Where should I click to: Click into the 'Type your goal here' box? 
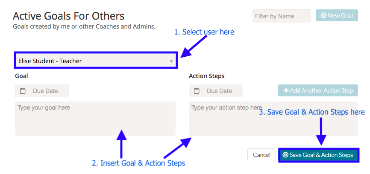[x=95, y=119]
